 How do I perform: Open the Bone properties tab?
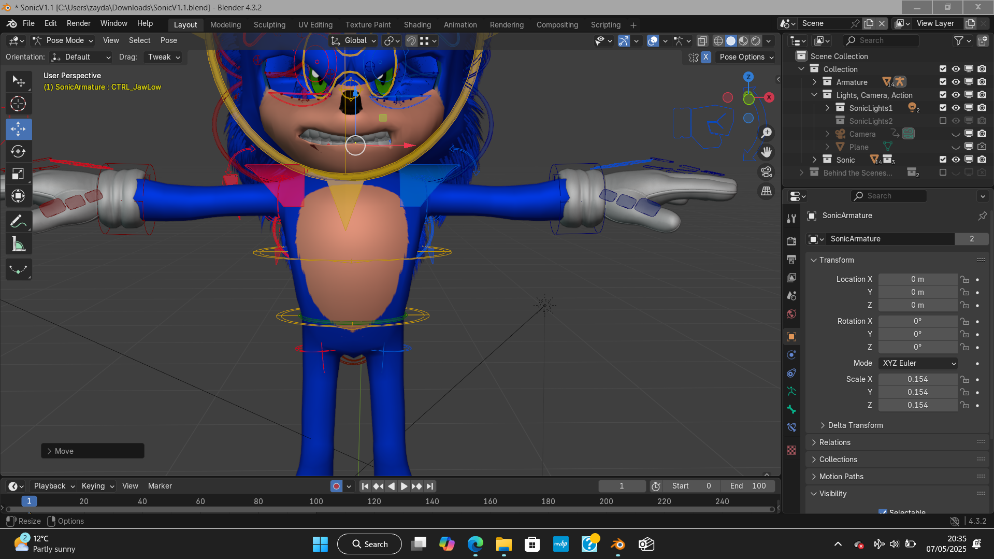pos(791,409)
